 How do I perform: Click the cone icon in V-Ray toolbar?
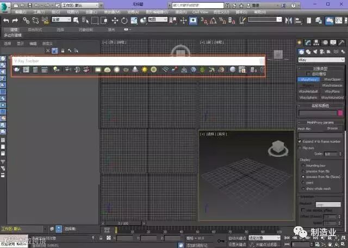(x=135, y=70)
